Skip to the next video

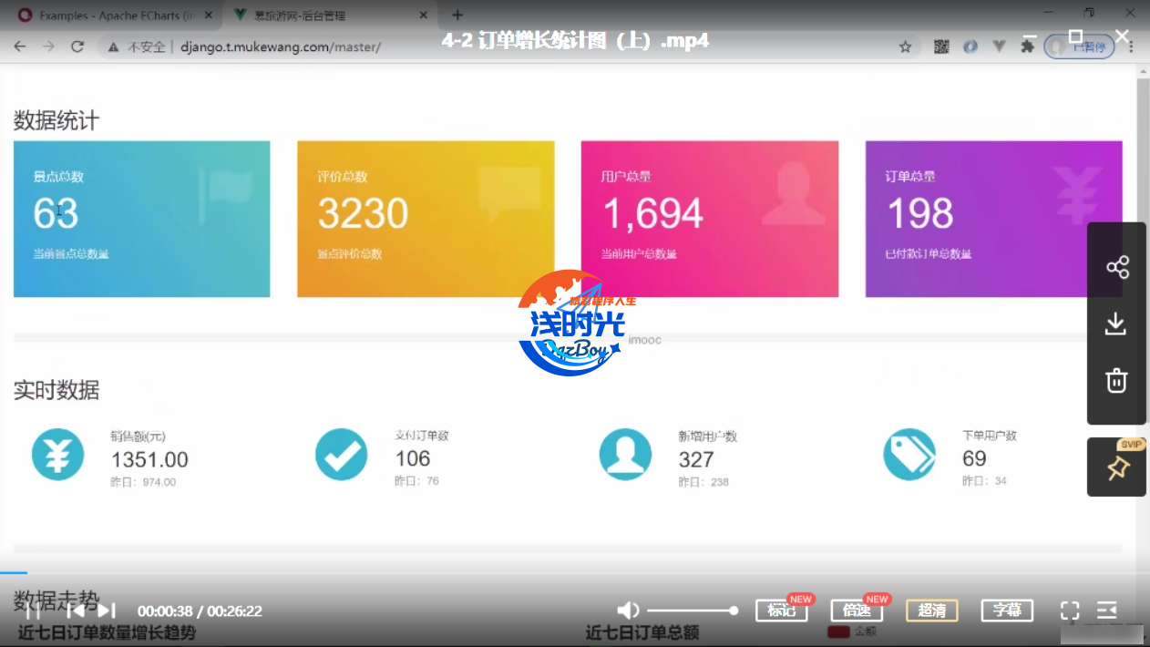107,611
